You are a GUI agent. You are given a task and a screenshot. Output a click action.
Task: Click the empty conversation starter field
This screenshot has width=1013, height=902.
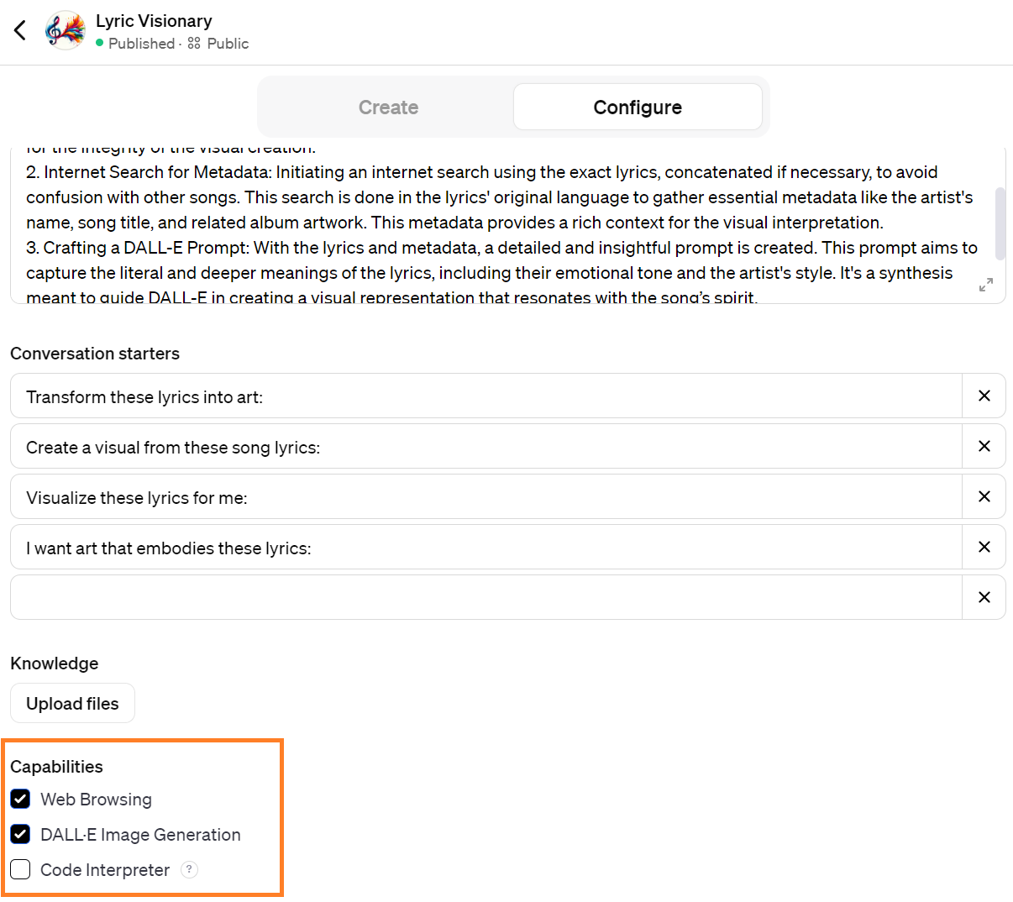point(486,597)
